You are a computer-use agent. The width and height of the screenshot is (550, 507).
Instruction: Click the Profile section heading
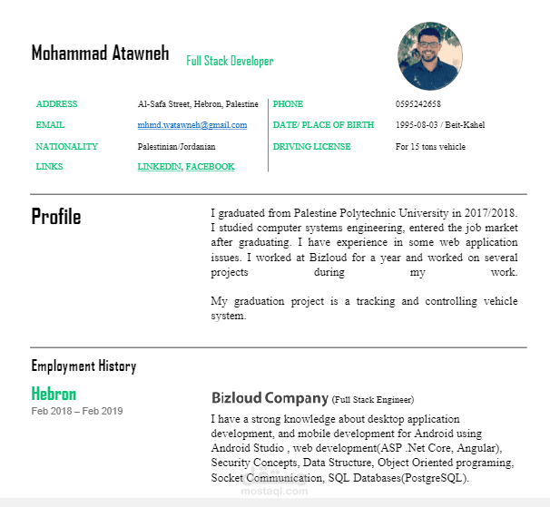pyautogui.click(x=56, y=217)
